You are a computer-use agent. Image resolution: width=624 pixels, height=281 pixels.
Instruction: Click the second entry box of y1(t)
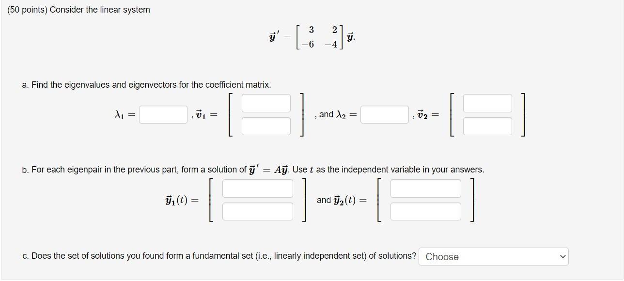coord(257,211)
